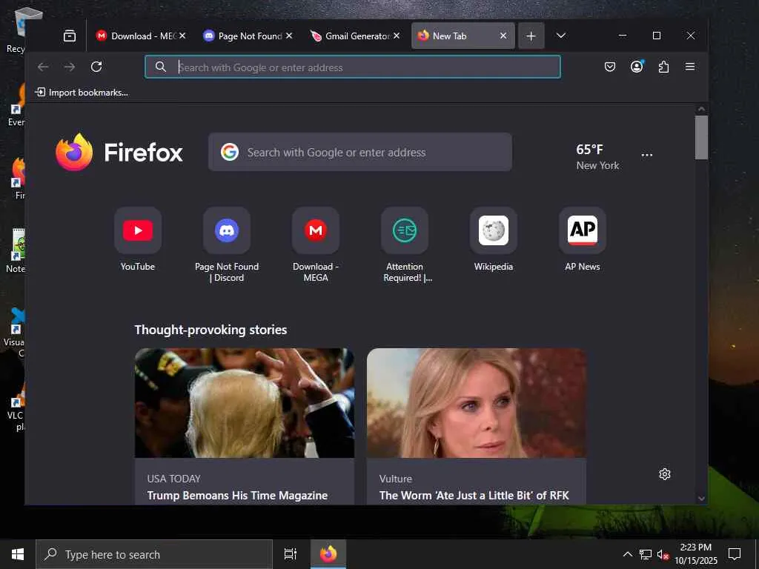Expand the List all tabs chevron
The height and width of the screenshot is (569, 759).
point(560,36)
